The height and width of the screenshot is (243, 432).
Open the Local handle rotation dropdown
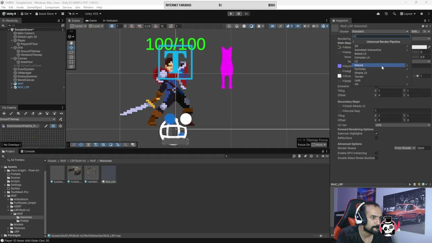(96, 26)
